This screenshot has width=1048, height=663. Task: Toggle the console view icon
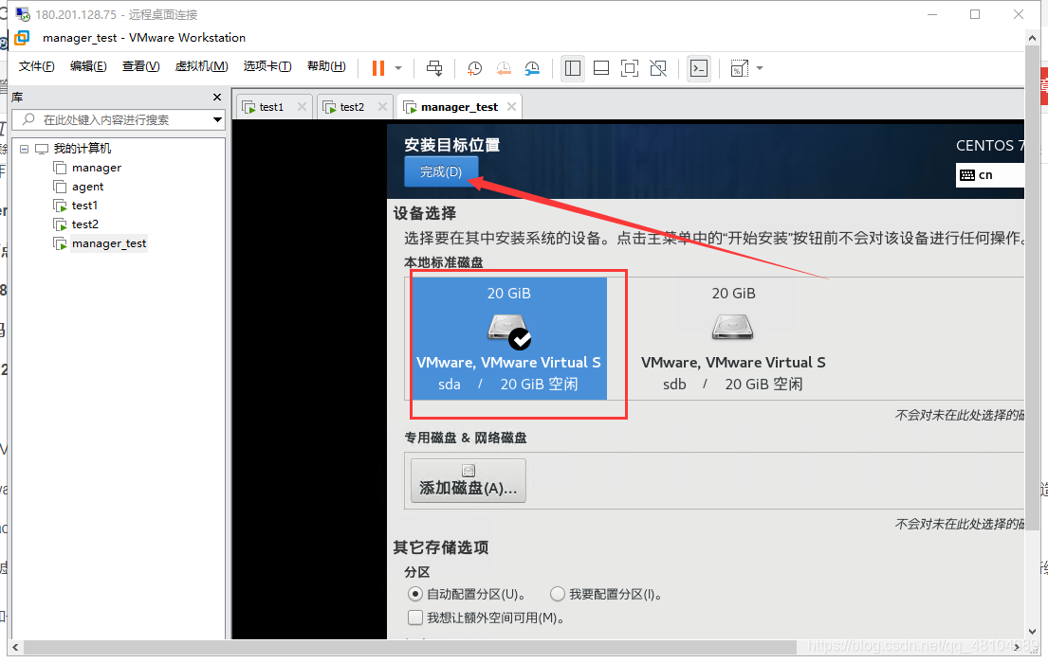698,68
